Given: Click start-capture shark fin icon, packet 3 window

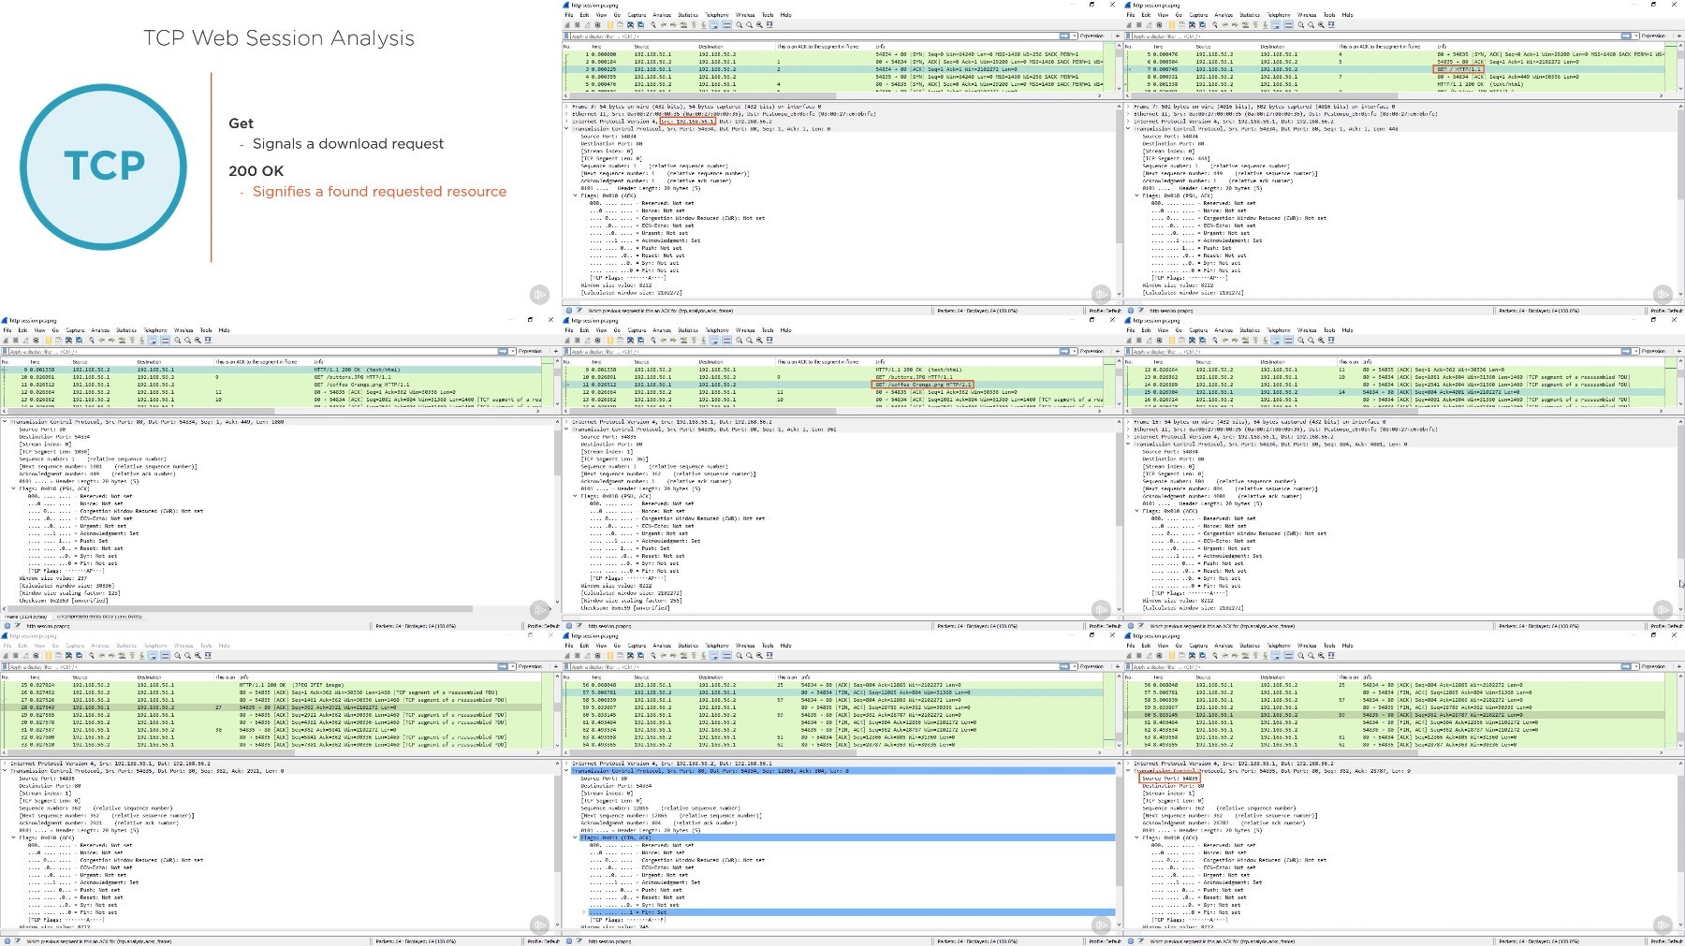Looking at the screenshot, I should click(x=567, y=24).
